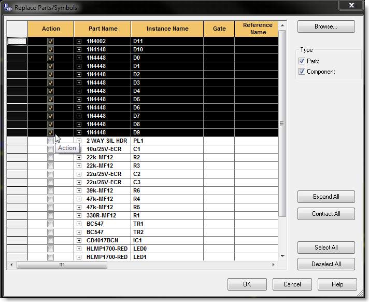Enable the Action checkbox for IC1
The height and width of the screenshot is (302, 369).
tap(50, 240)
